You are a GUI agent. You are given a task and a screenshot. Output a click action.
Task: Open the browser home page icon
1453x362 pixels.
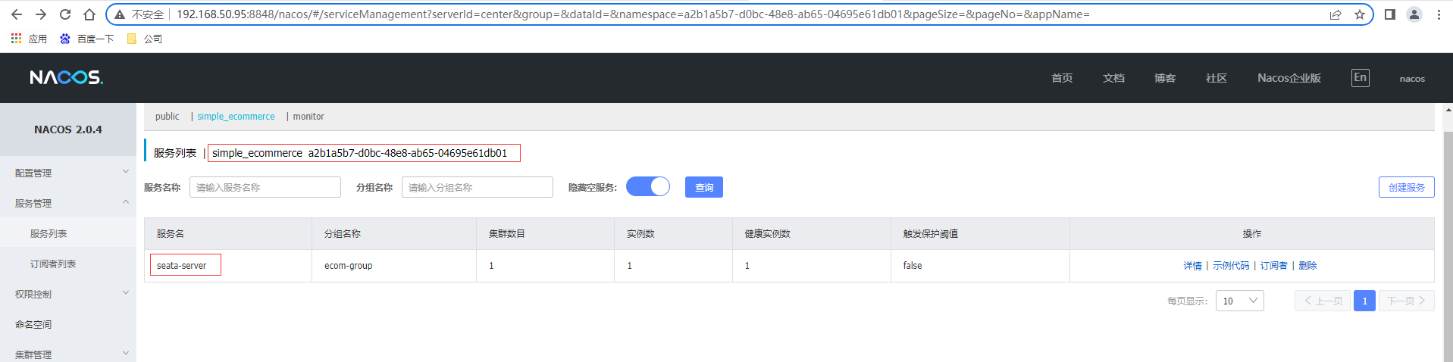tap(89, 14)
